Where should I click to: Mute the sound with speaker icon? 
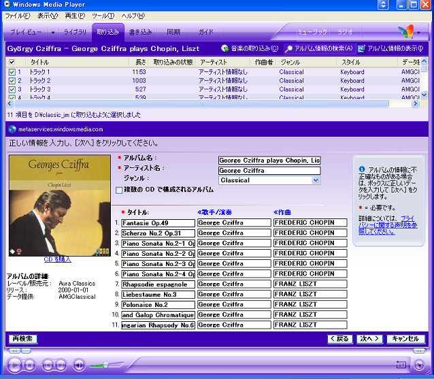[x=79, y=365]
